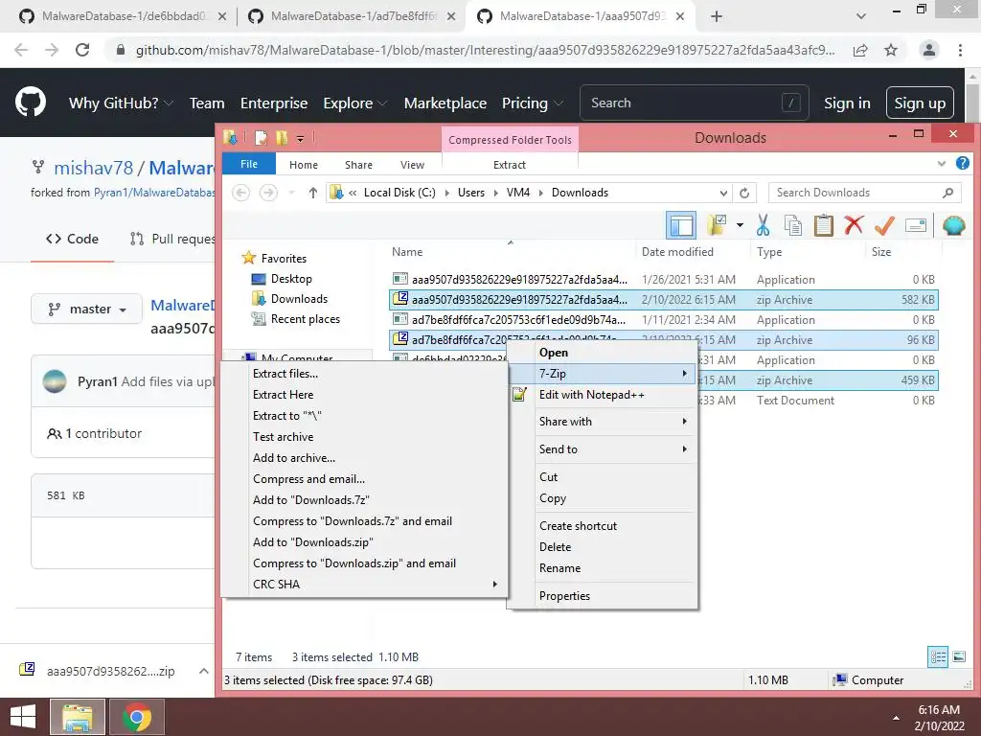The width and height of the screenshot is (981, 736).
Task: Select the aaa9507d9358... zip Archive row 582 KB
Action: tap(663, 300)
